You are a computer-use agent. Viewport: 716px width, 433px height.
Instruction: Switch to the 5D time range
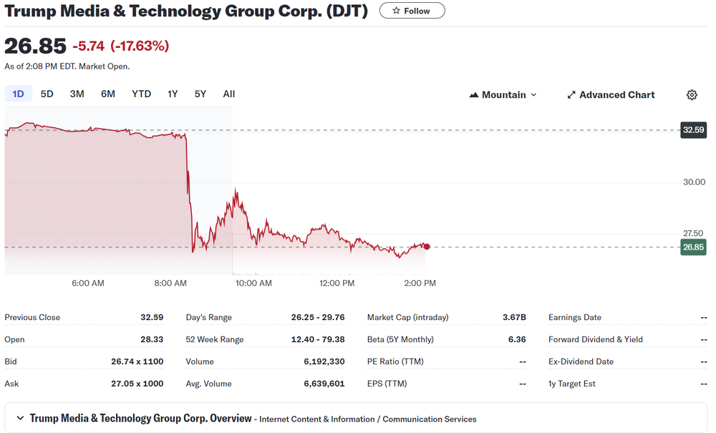(47, 94)
